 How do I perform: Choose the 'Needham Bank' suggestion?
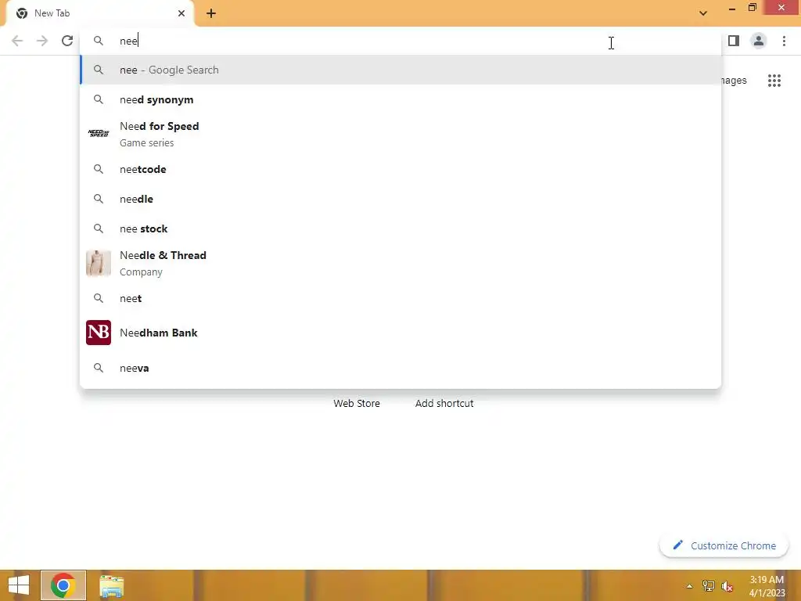tap(400, 333)
